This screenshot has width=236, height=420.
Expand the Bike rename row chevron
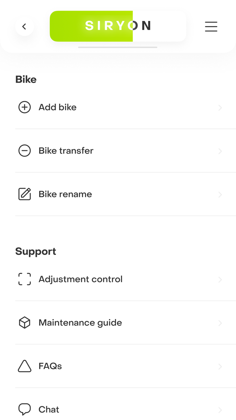(220, 195)
